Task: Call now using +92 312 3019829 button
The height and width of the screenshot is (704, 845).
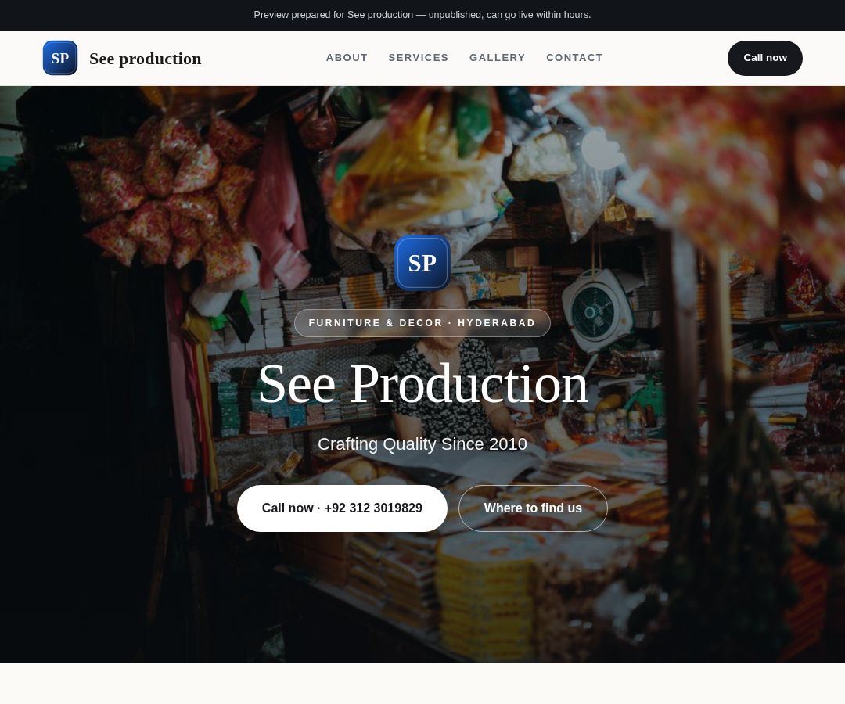Action: coord(342,508)
